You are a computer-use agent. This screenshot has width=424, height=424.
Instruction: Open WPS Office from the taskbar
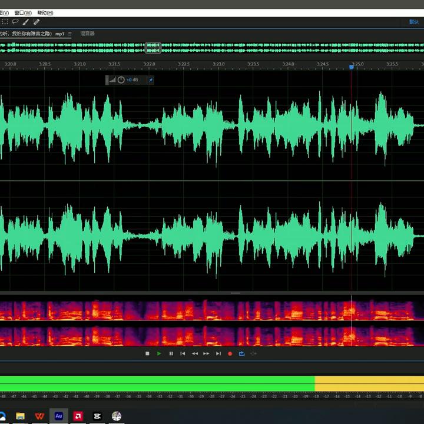coord(39,416)
